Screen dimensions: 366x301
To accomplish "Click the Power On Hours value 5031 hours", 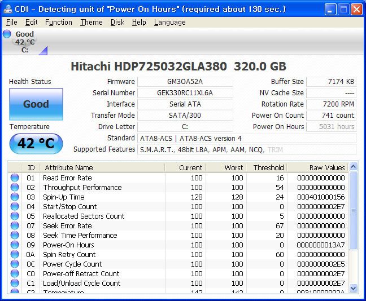I will pyautogui.click(x=332, y=126).
